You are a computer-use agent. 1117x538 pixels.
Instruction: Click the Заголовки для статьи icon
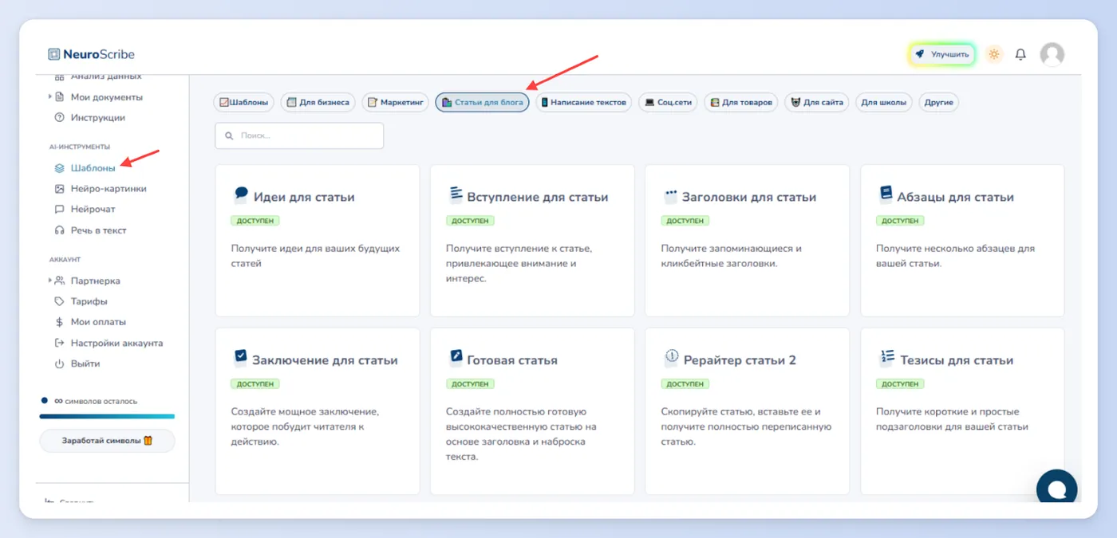pyautogui.click(x=670, y=195)
